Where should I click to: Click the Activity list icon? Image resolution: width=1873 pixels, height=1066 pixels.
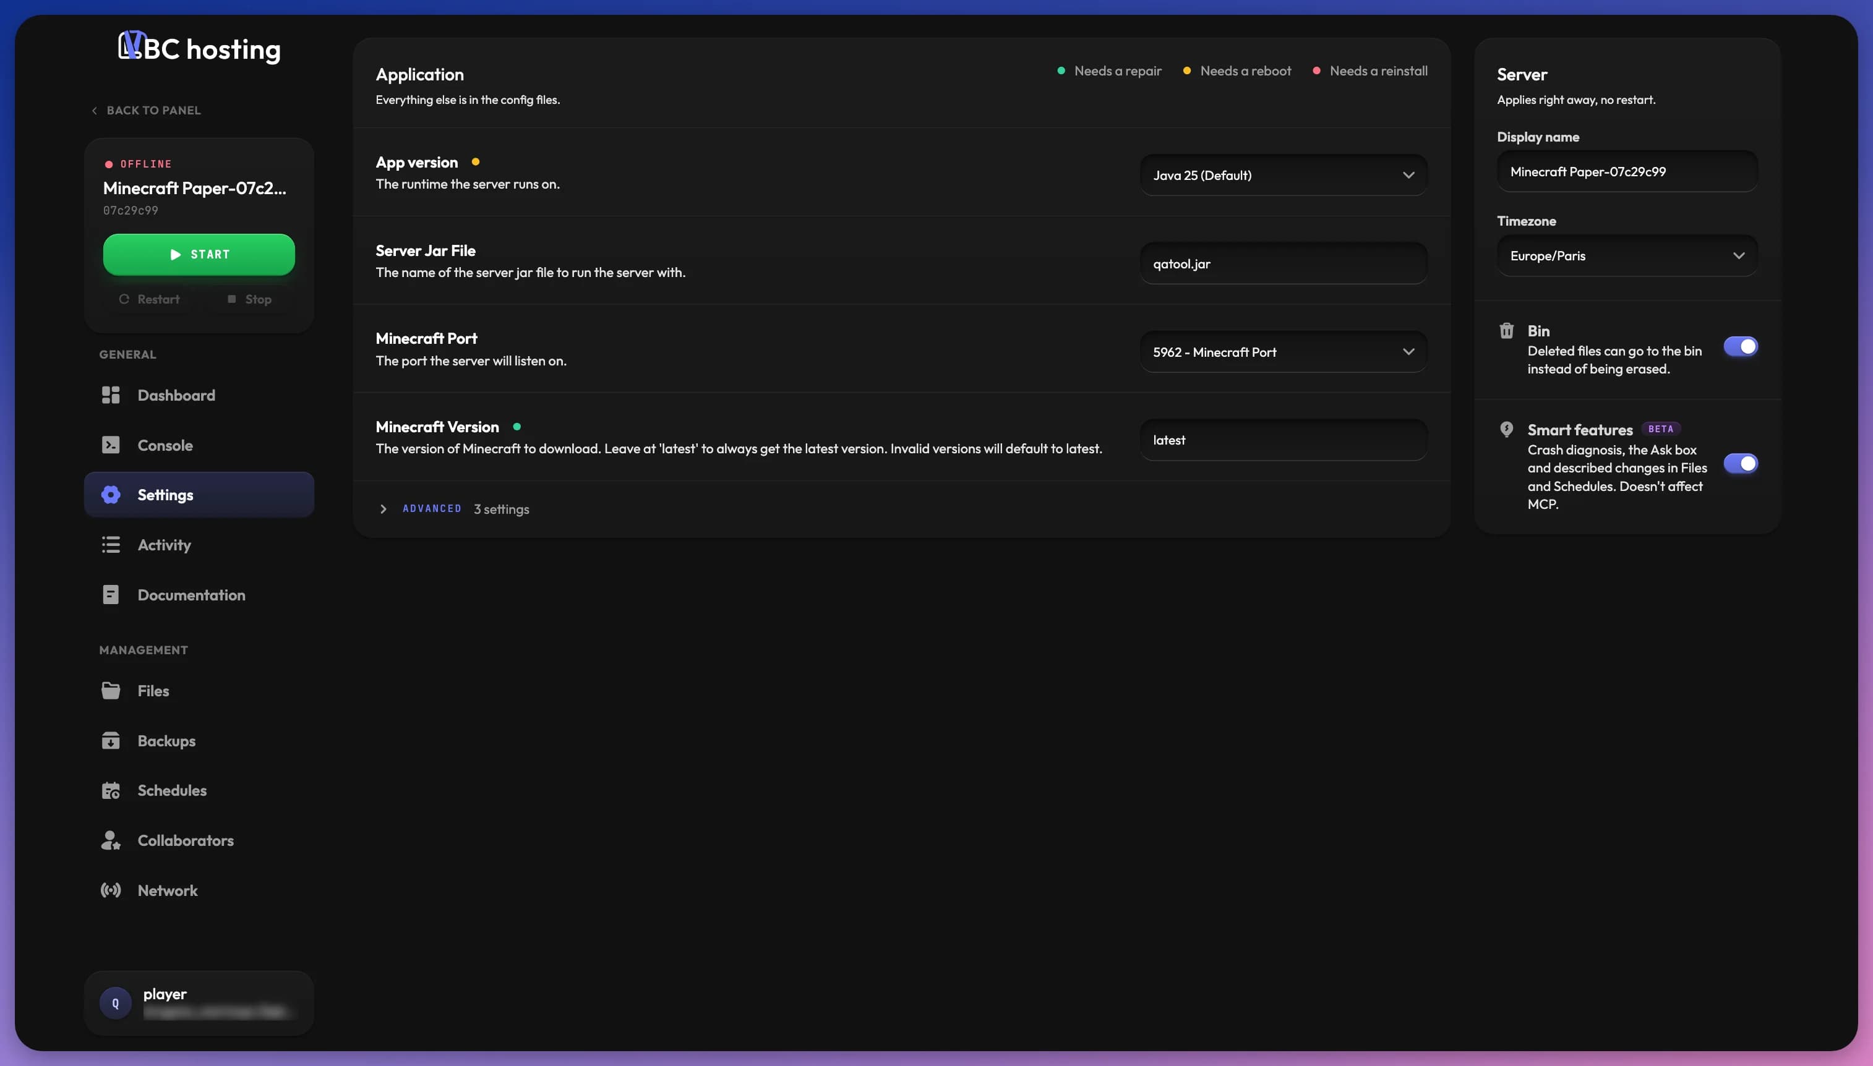111,545
